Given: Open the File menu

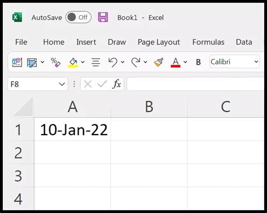Looking at the screenshot, I should pos(21,42).
